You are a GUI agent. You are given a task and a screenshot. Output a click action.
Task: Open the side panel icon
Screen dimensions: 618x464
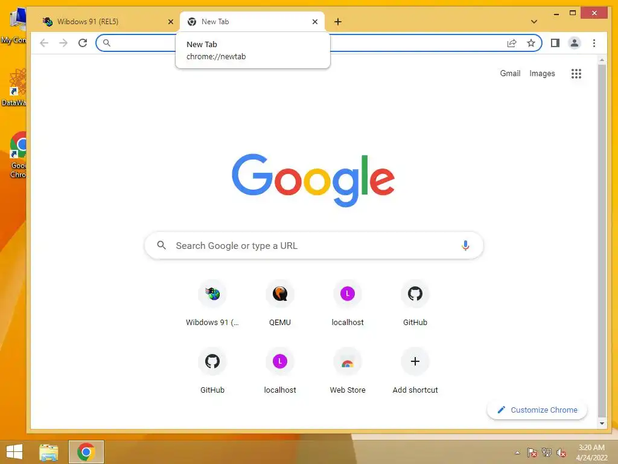(555, 43)
